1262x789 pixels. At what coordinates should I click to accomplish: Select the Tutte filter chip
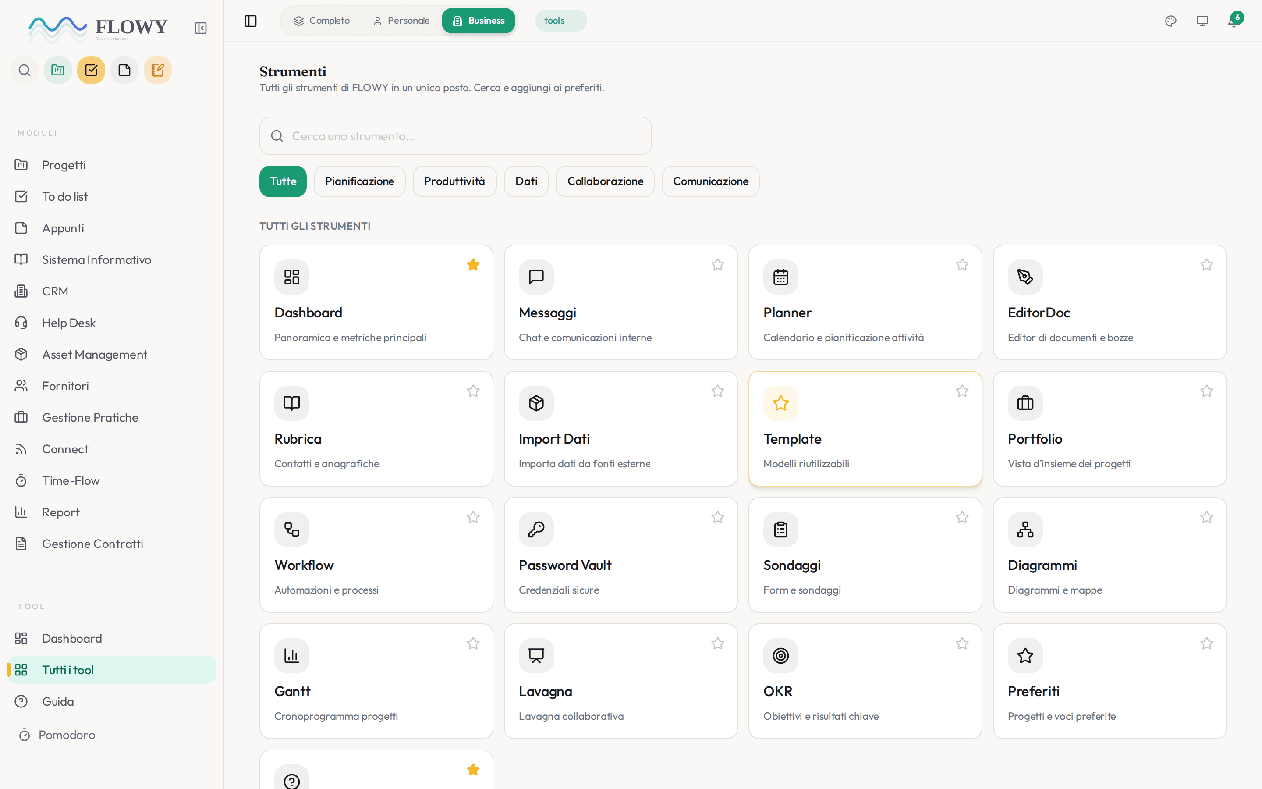(283, 181)
